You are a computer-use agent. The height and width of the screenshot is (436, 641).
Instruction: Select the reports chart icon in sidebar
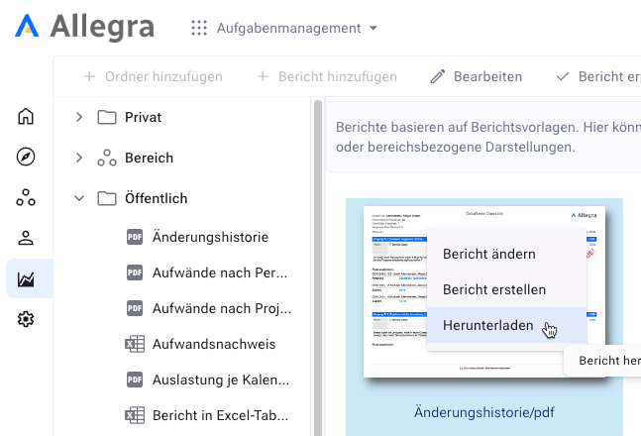pyautogui.click(x=26, y=279)
